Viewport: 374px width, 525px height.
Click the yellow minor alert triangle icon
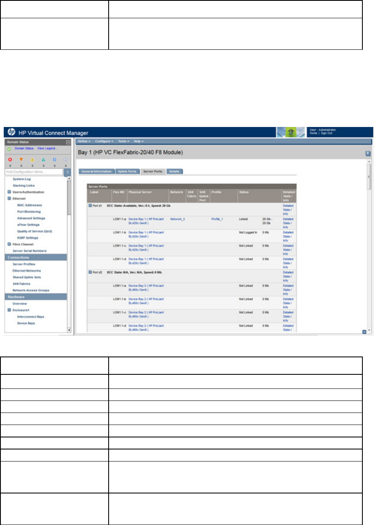point(32,159)
